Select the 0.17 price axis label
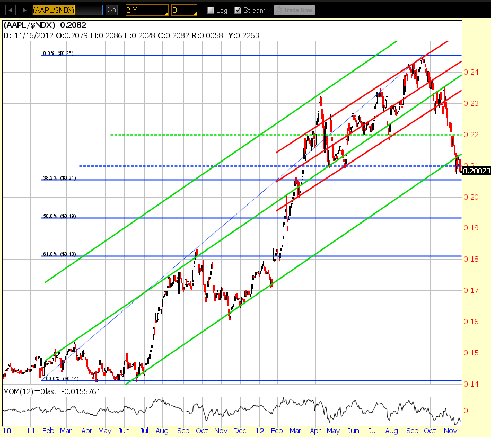The width and height of the screenshot is (491, 437). click(471, 290)
